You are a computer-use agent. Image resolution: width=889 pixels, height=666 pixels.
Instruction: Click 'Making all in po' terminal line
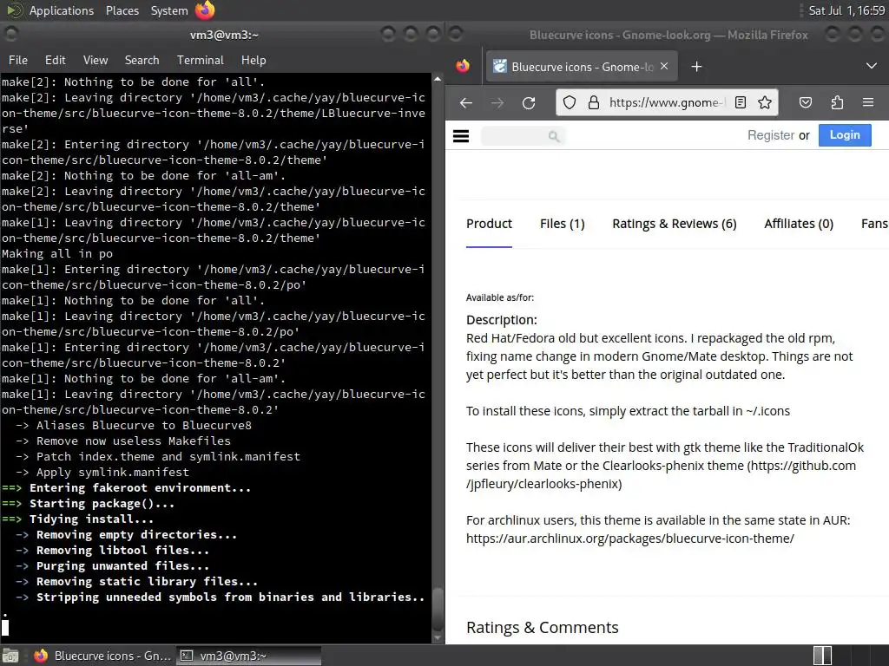[x=57, y=254]
